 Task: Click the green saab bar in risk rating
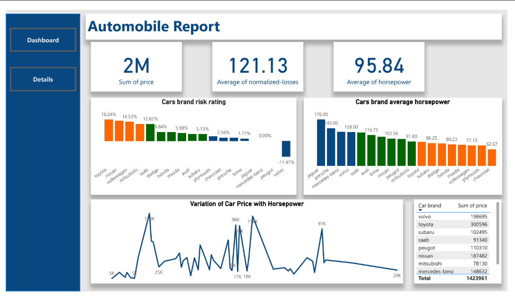(150, 133)
